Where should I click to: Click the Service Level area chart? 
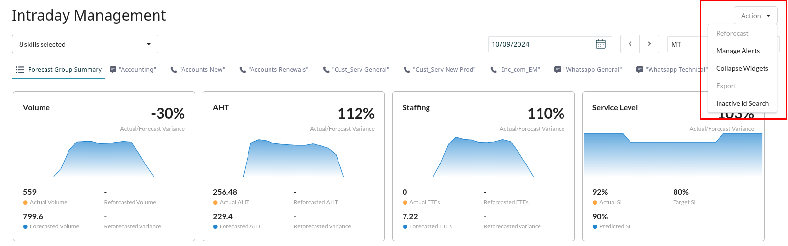click(673, 155)
